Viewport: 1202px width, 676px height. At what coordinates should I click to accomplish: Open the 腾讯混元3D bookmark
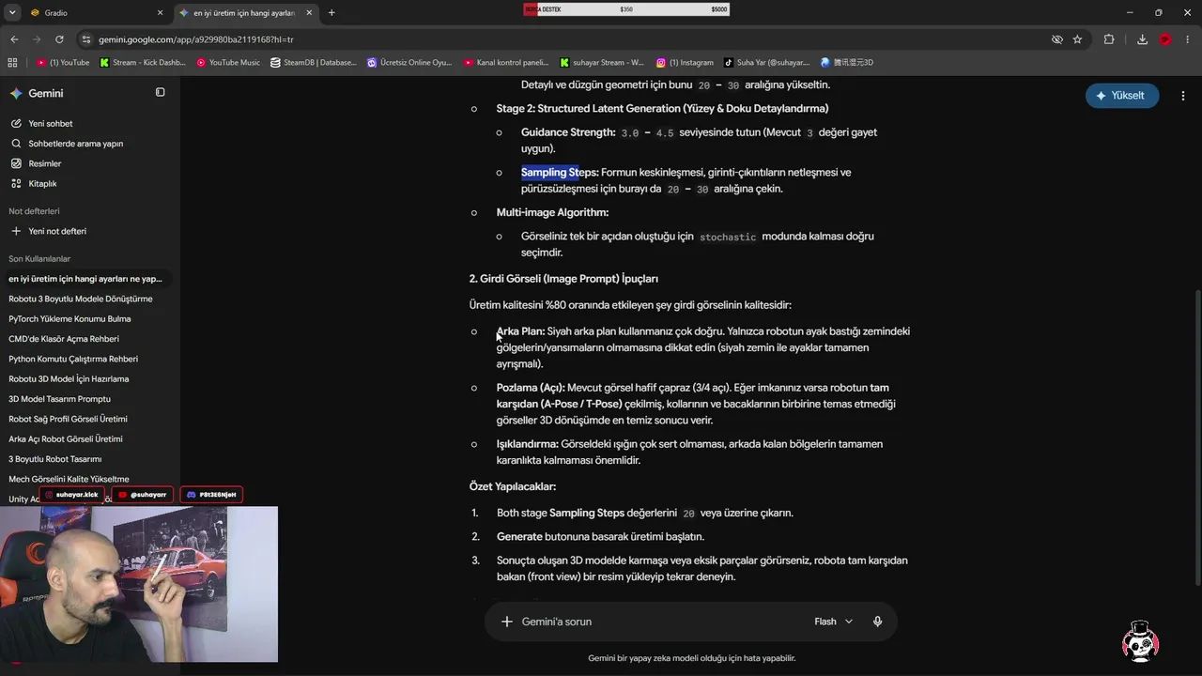[847, 63]
